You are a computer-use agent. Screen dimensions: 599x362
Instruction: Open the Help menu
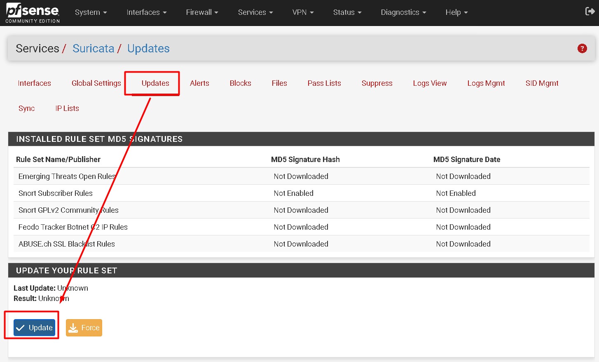pyautogui.click(x=456, y=12)
